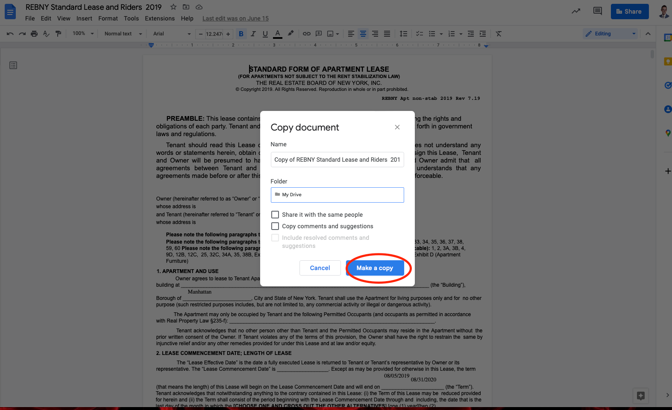Increase font size with plus button
Image resolution: width=672 pixels, height=410 pixels.
click(x=228, y=34)
